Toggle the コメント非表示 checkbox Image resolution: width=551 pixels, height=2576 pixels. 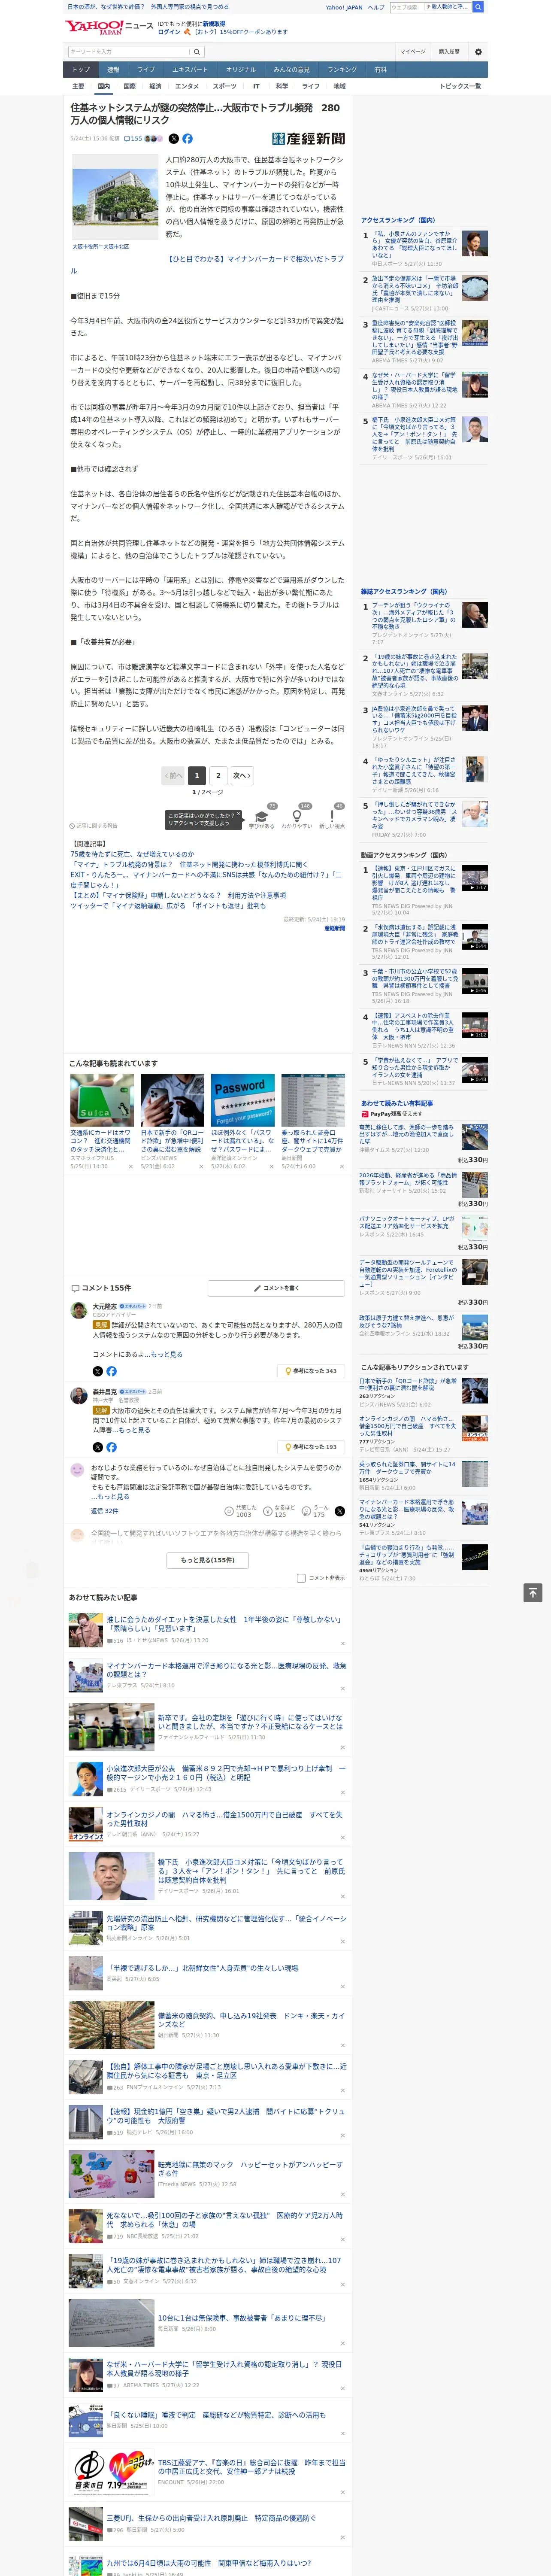pos(301,1578)
